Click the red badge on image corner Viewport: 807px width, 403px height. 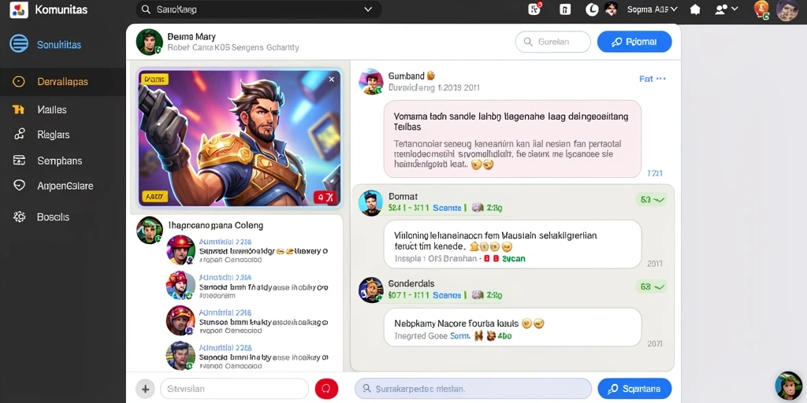coord(325,197)
